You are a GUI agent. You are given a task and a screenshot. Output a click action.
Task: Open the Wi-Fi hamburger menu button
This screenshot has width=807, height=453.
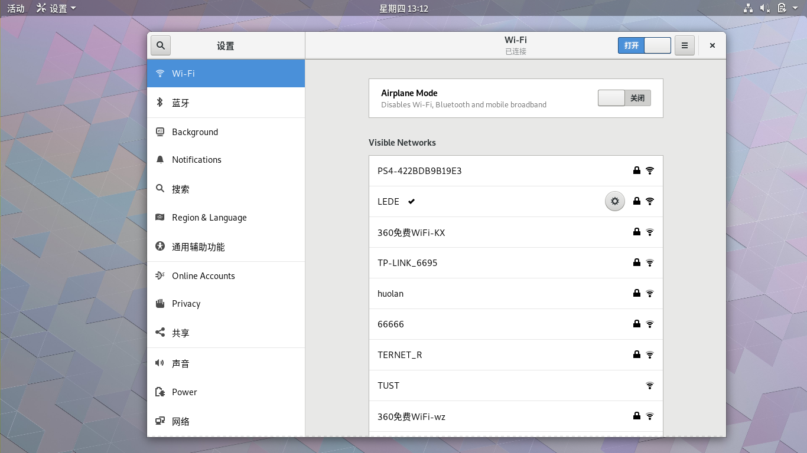684,45
